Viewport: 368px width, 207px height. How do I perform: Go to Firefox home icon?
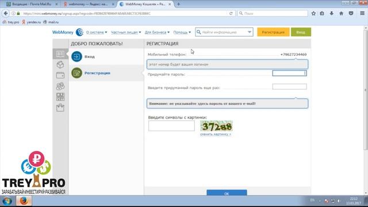(341, 13)
